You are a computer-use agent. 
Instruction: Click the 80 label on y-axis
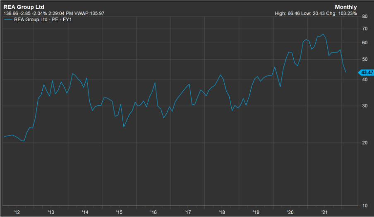pyautogui.click(x=365, y=17)
